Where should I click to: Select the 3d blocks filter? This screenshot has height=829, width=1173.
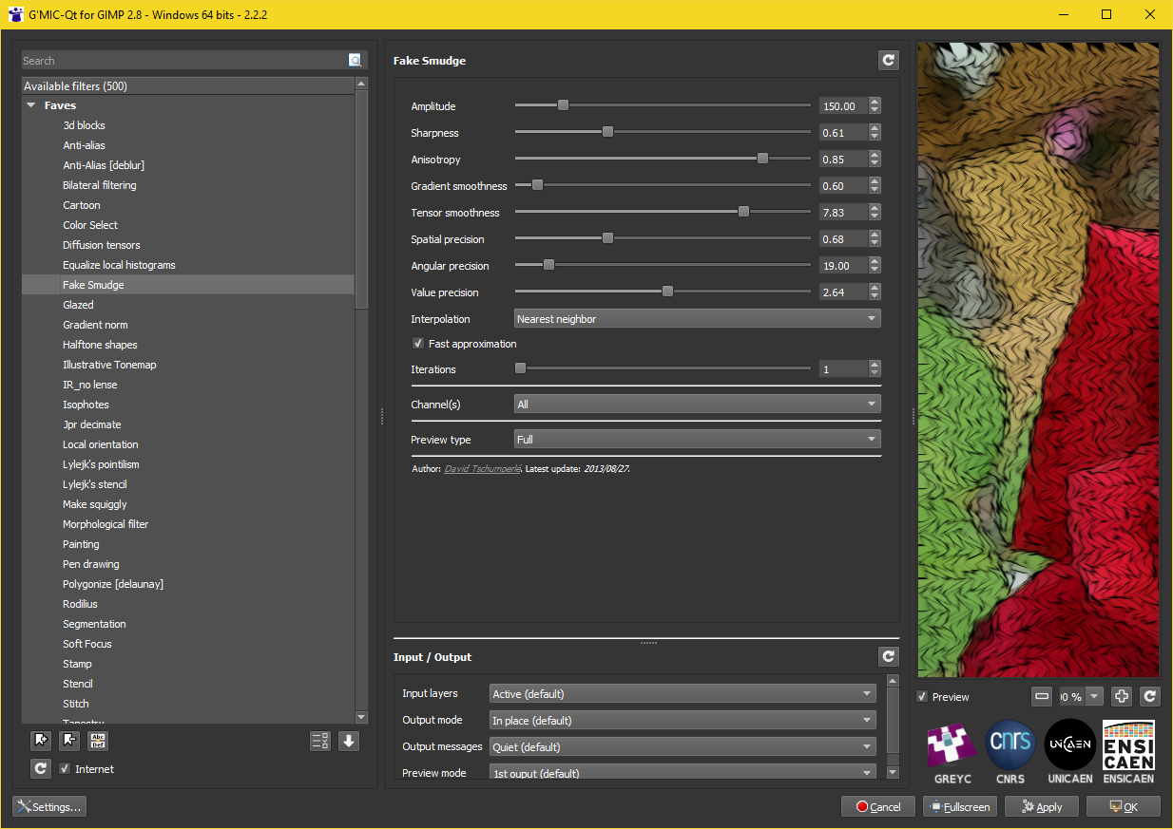click(84, 125)
